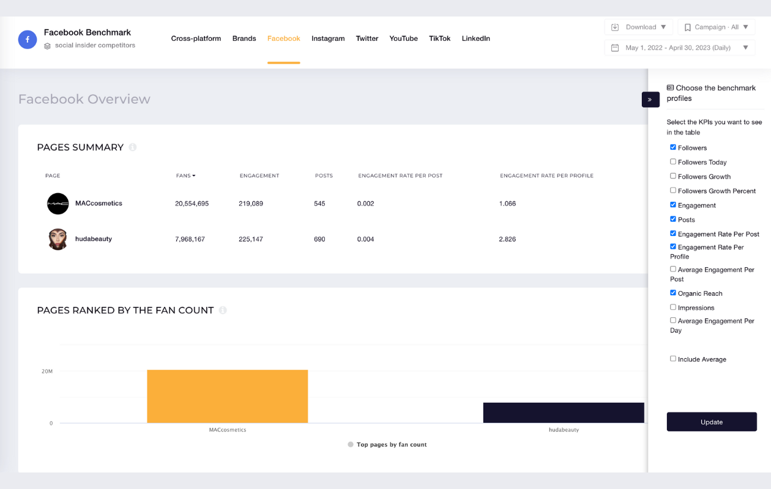Image resolution: width=771 pixels, height=489 pixels.
Task: Click the Facebook logo icon
Action: (x=28, y=40)
